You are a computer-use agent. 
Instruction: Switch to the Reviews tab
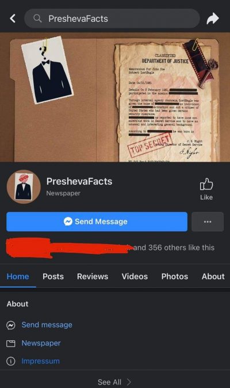click(x=93, y=276)
